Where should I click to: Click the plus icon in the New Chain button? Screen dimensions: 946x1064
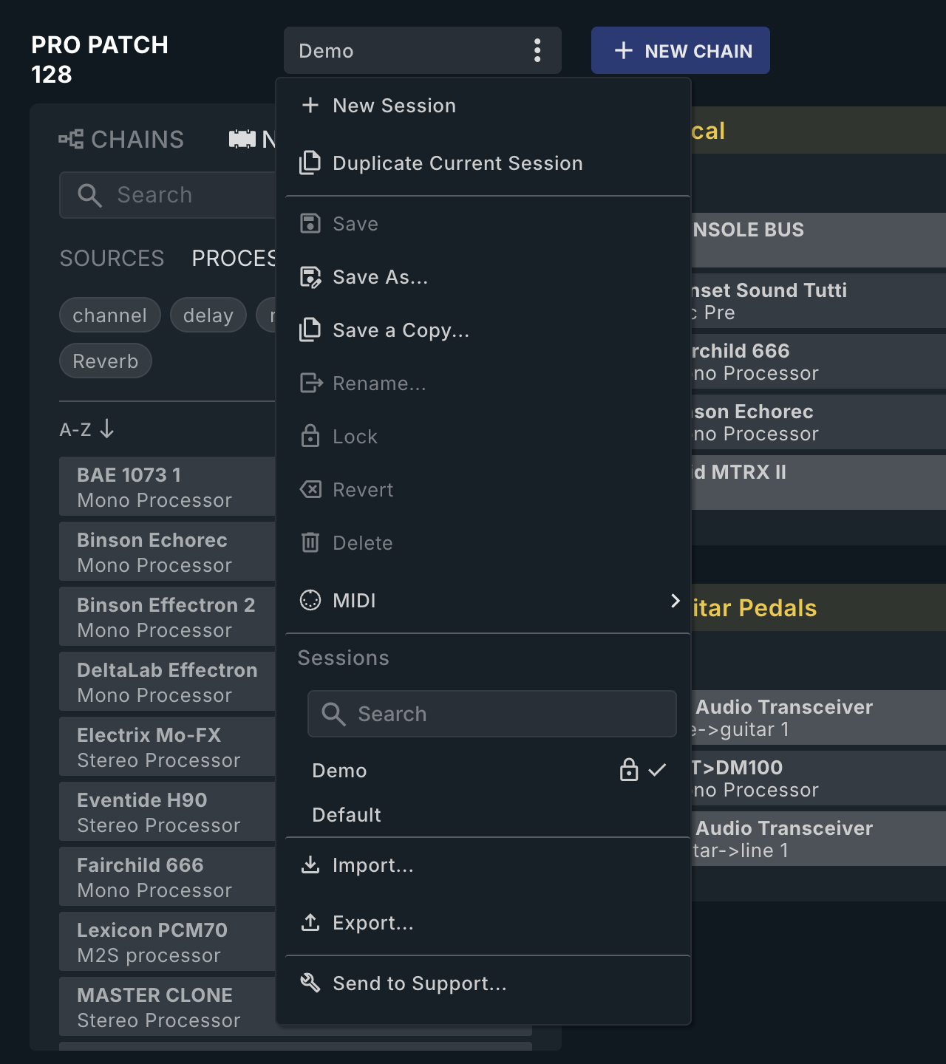(x=624, y=50)
